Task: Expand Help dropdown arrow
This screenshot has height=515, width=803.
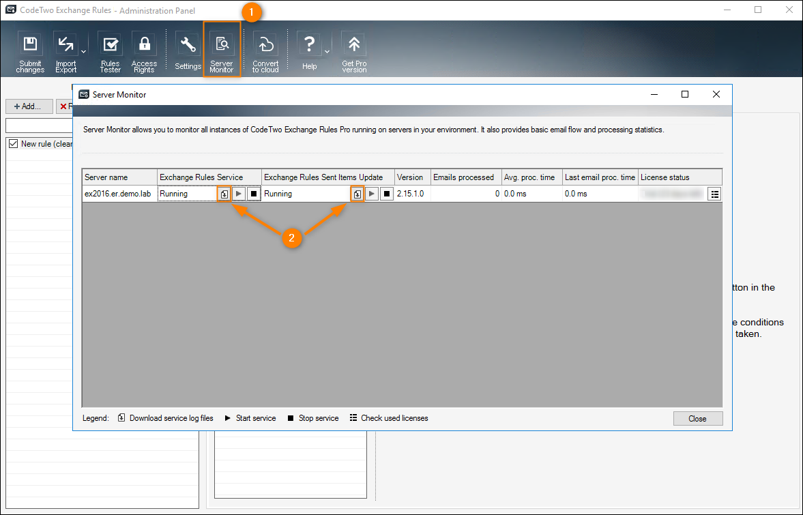Action: 327,52
